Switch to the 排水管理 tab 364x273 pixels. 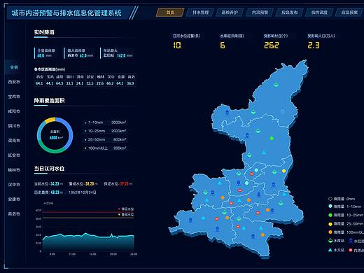pos(200,13)
